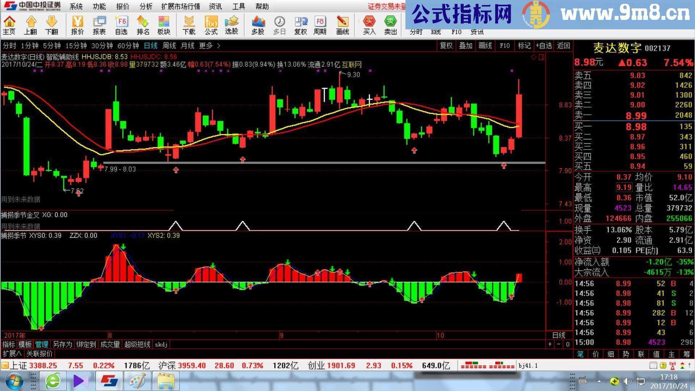The image size is (695, 391).
Task: Collapse the 扩展 panel at bottom left
Action: pyautogui.click(x=12, y=354)
